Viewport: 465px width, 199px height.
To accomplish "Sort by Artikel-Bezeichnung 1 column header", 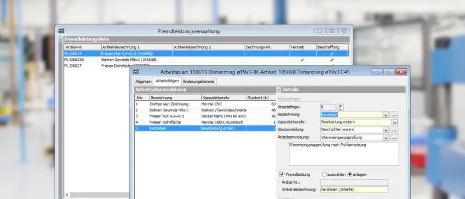I will pos(136,47).
